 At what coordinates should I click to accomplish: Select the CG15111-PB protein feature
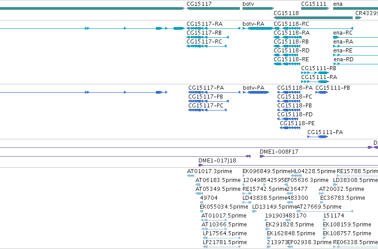point(322,92)
